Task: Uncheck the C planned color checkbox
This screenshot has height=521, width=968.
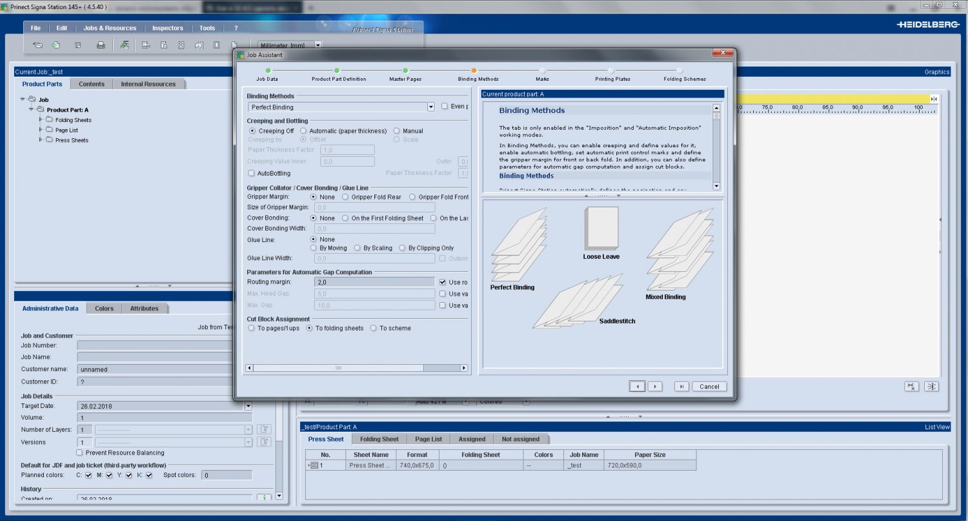Action: click(x=89, y=475)
